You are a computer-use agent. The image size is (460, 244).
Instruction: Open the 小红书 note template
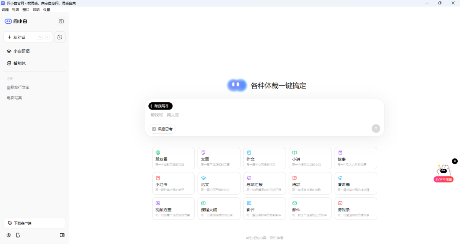point(173,183)
